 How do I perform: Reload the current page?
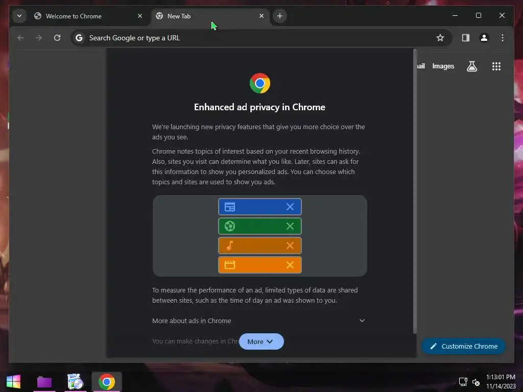coord(57,38)
